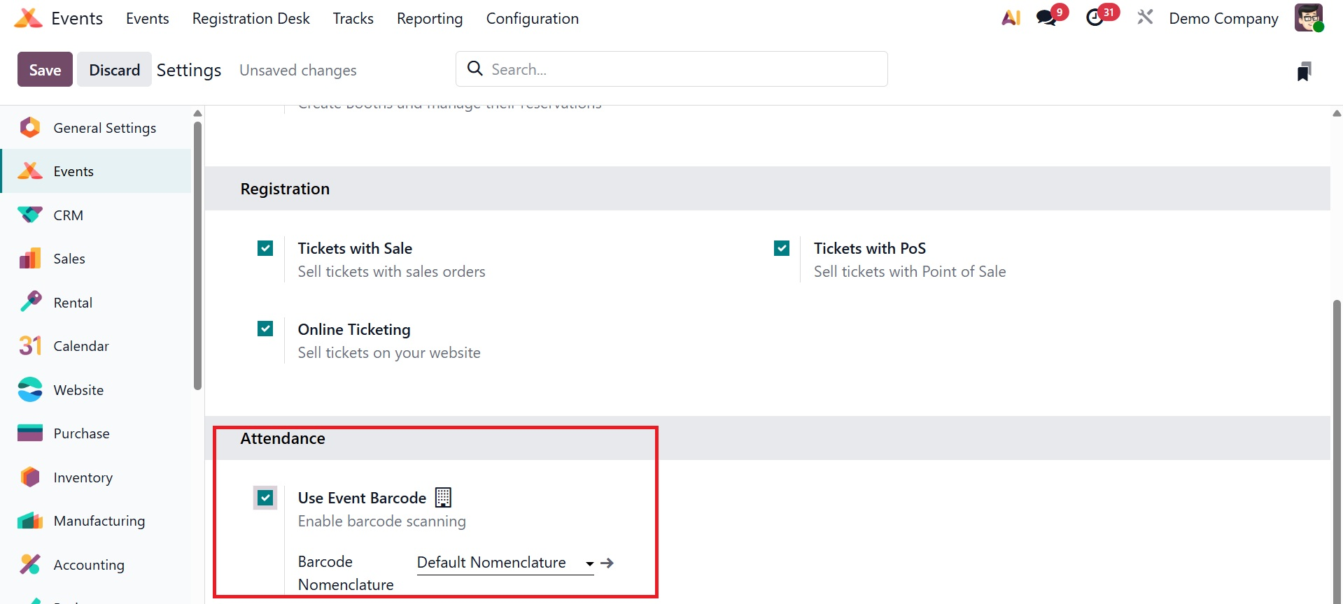This screenshot has width=1343, height=604.
Task: Open the Demo Company switcher
Action: 1223,19
